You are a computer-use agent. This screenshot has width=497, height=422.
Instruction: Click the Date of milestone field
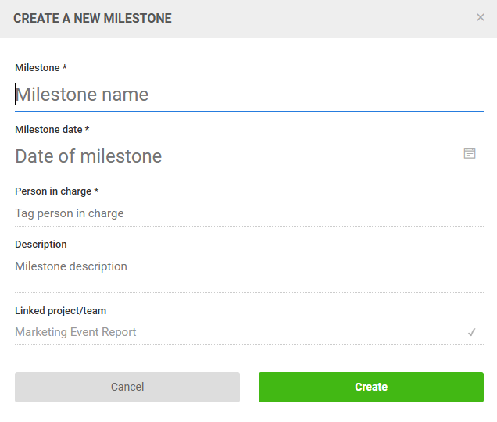[x=234, y=156]
